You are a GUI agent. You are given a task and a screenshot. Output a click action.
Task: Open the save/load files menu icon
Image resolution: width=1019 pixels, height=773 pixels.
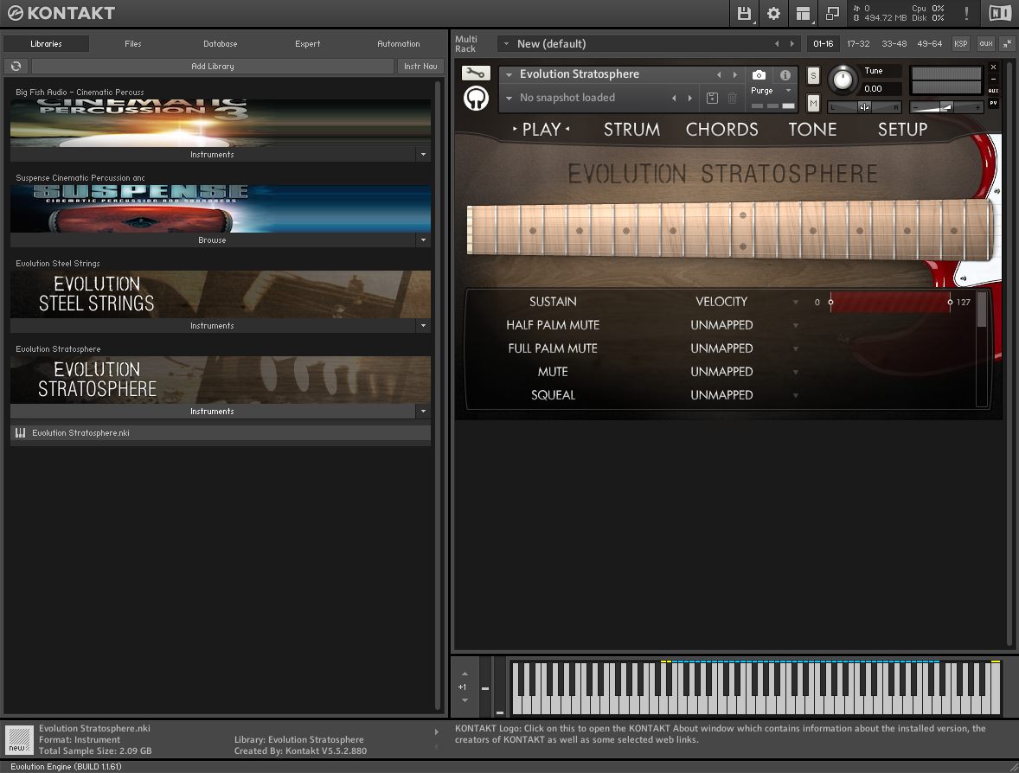pyautogui.click(x=744, y=13)
